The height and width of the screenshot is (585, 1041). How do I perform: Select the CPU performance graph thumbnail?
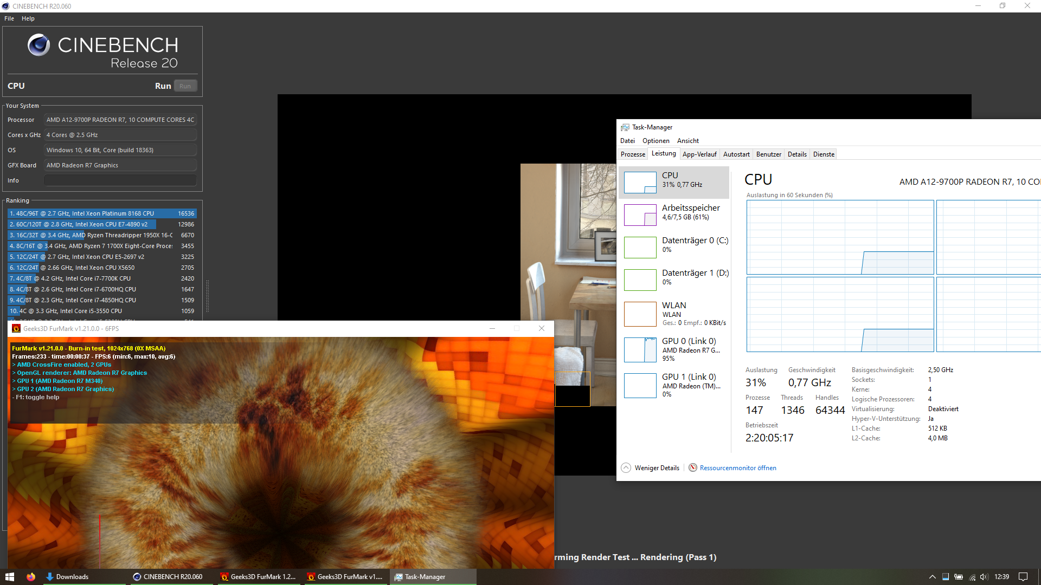(640, 183)
